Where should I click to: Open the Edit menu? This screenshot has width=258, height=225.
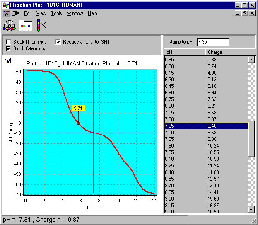coord(28,13)
